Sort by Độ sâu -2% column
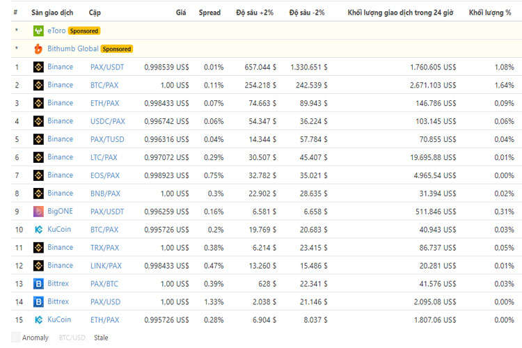Image resolution: width=522 pixels, height=348 pixels. 307,13
